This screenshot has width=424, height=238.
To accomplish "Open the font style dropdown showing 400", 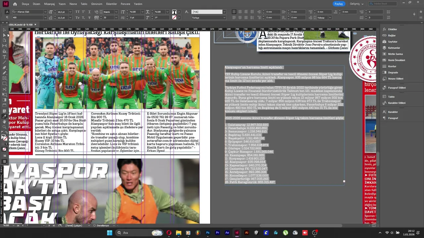I will [45, 18].
